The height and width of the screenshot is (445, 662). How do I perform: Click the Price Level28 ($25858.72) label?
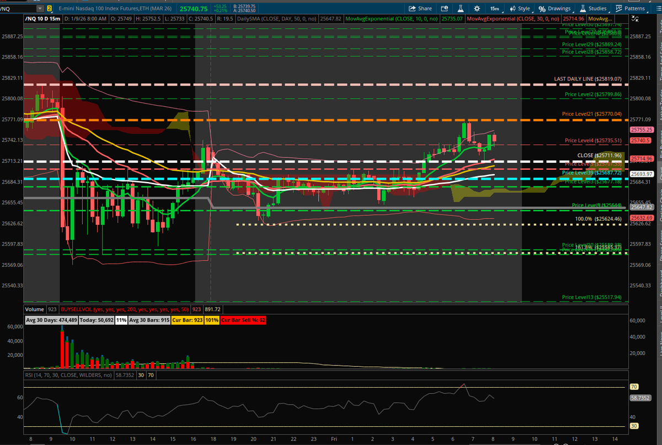[x=592, y=51]
